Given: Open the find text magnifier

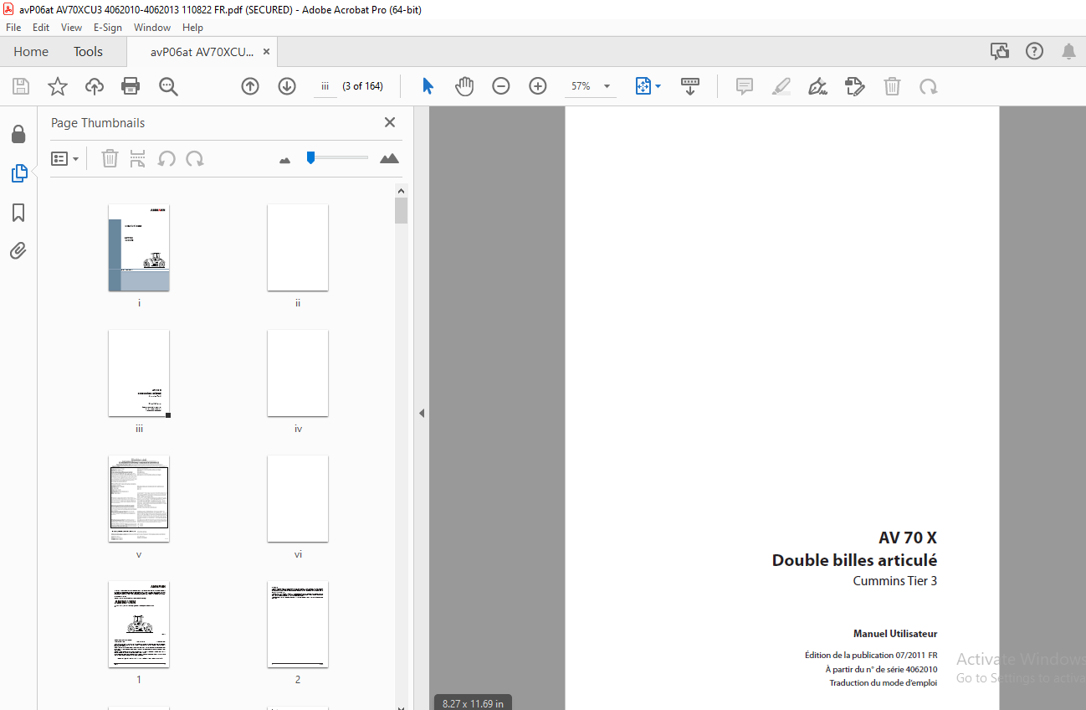Looking at the screenshot, I should (168, 86).
